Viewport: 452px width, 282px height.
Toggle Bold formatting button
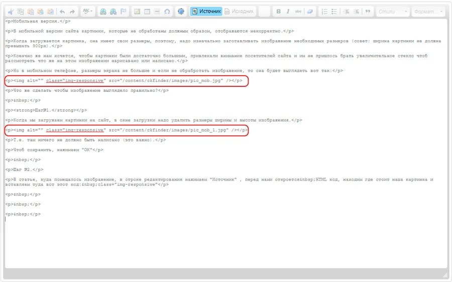(x=278, y=11)
